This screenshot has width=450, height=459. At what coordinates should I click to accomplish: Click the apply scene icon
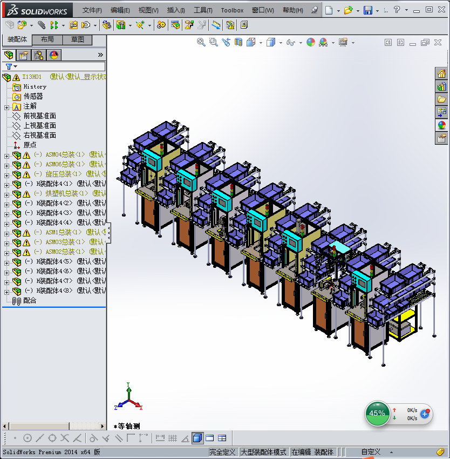click(323, 43)
